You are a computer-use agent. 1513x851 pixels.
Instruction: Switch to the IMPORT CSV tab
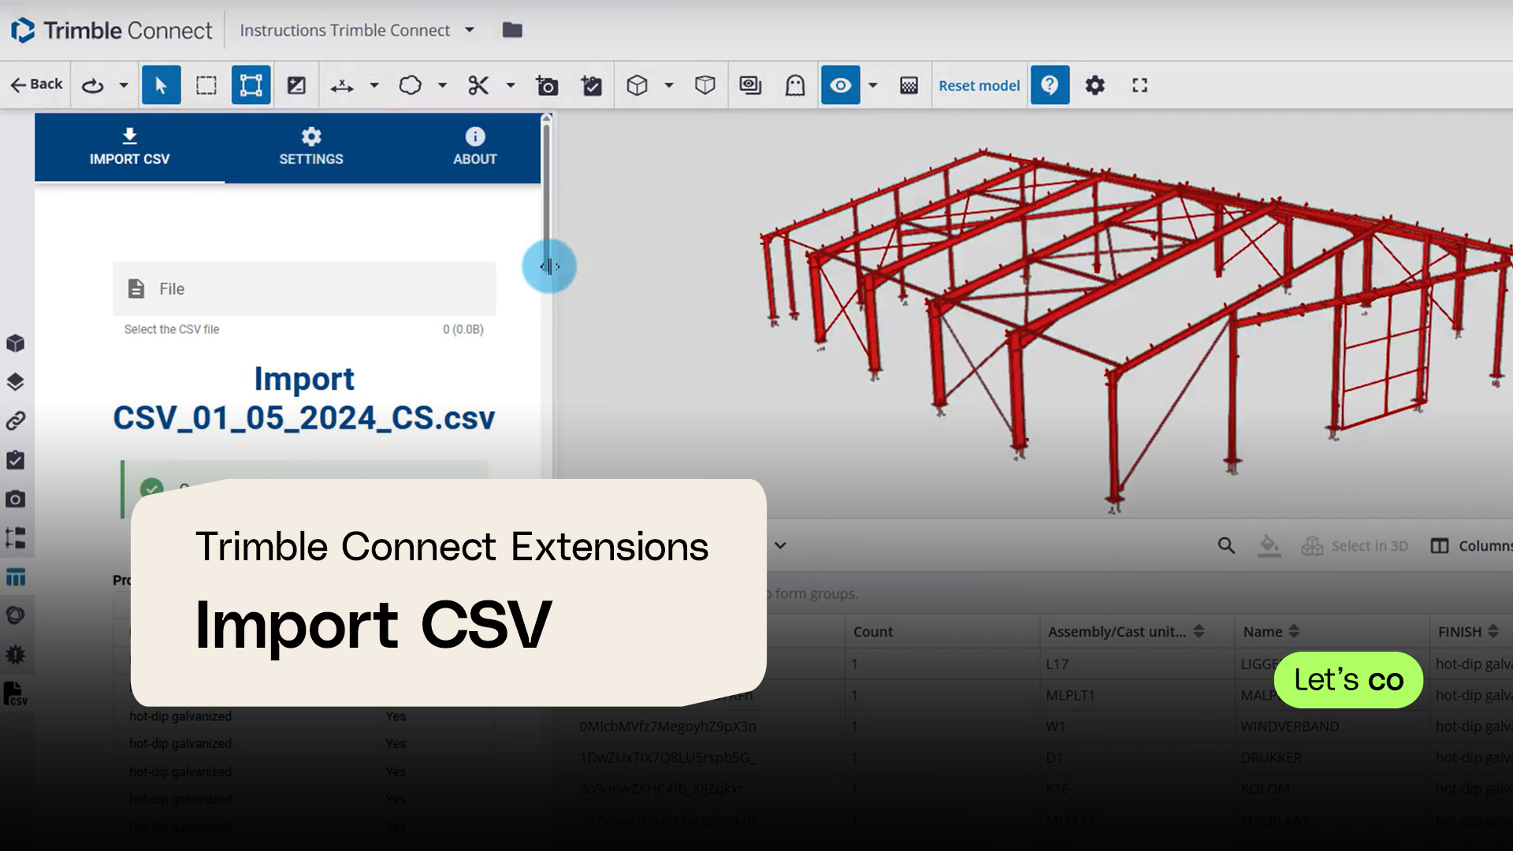pyautogui.click(x=129, y=147)
